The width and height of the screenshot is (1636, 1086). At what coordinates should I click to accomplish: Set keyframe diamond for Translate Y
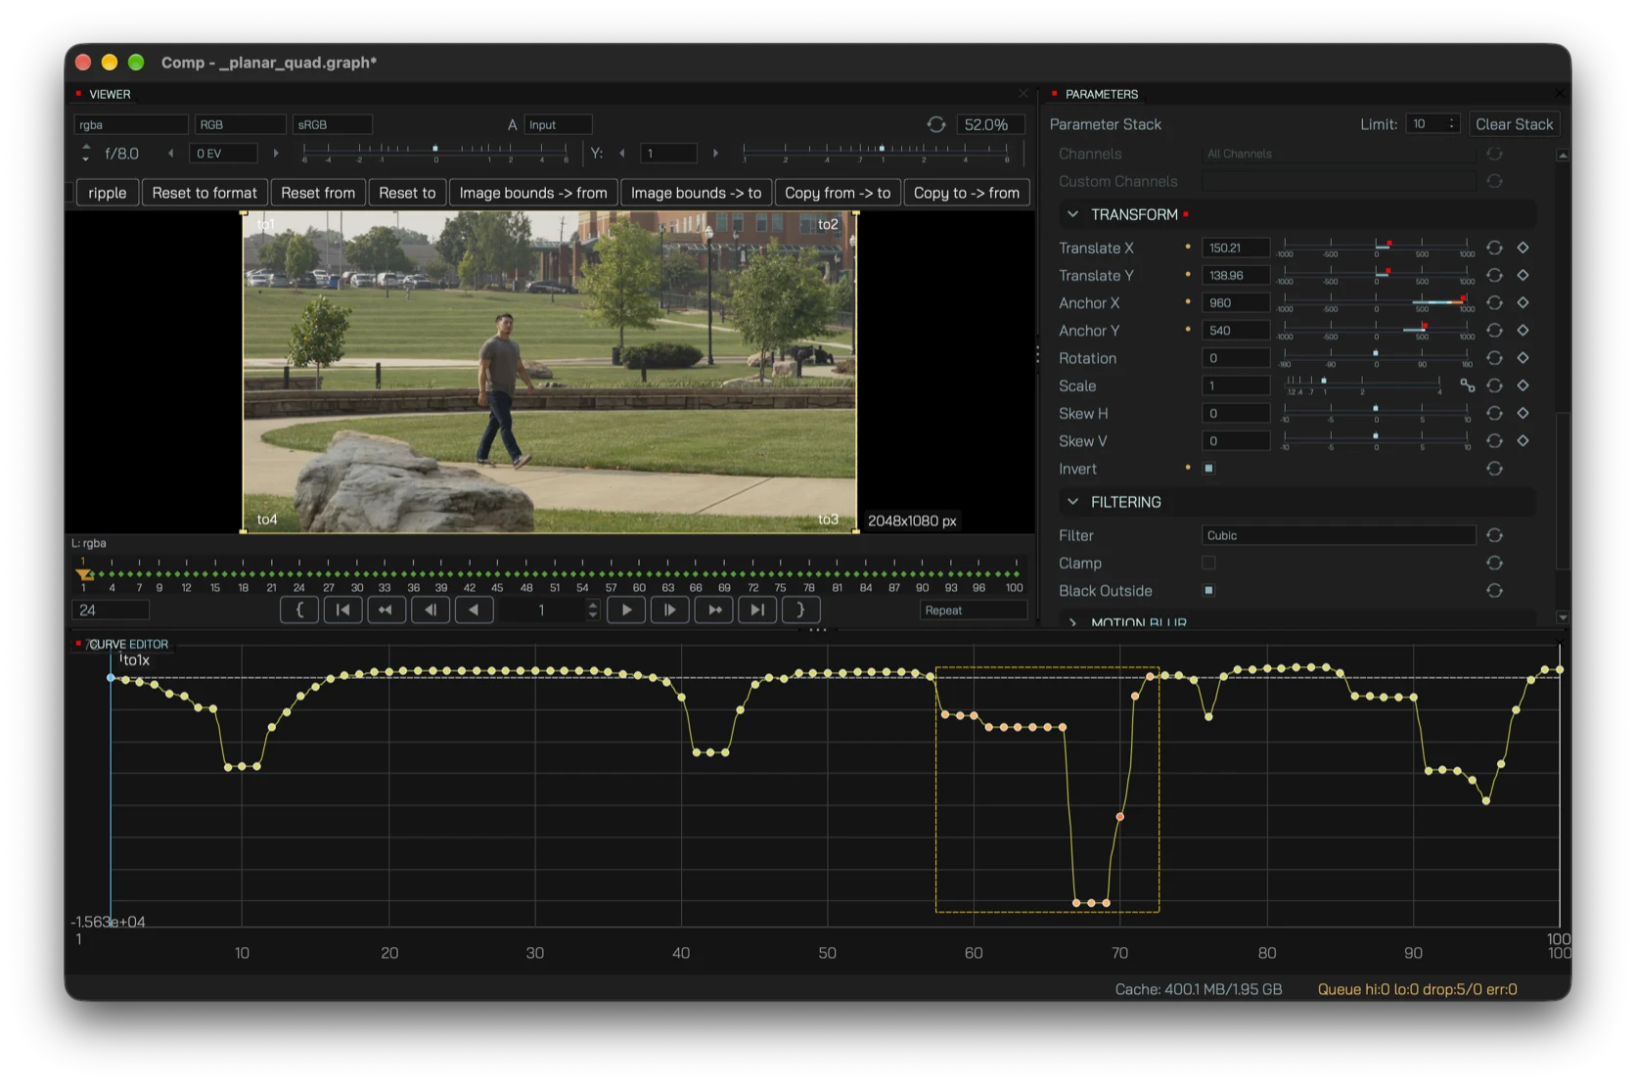point(1522,275)
